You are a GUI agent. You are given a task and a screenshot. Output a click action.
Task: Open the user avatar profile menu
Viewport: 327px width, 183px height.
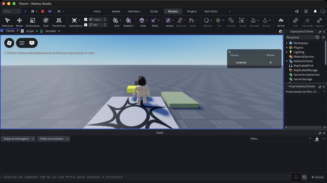[322, 11]
